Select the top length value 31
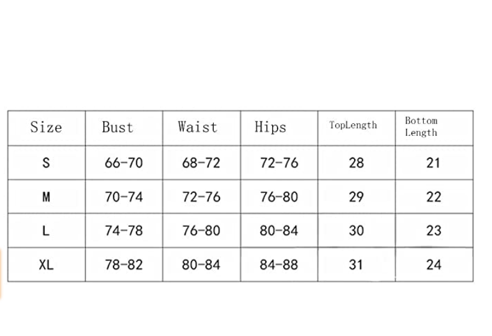 [x=356, y=265]
